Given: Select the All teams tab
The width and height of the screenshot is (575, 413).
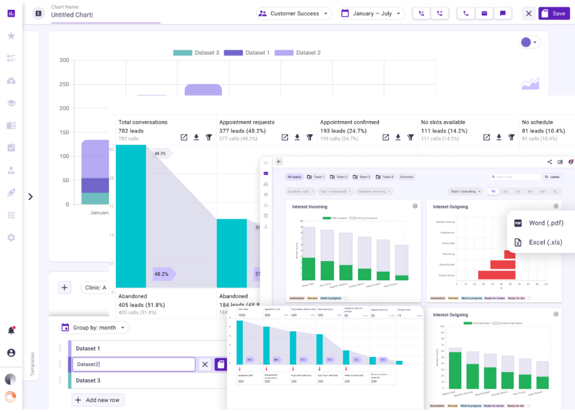Looking at the screenshot, I should pos(294,177).
